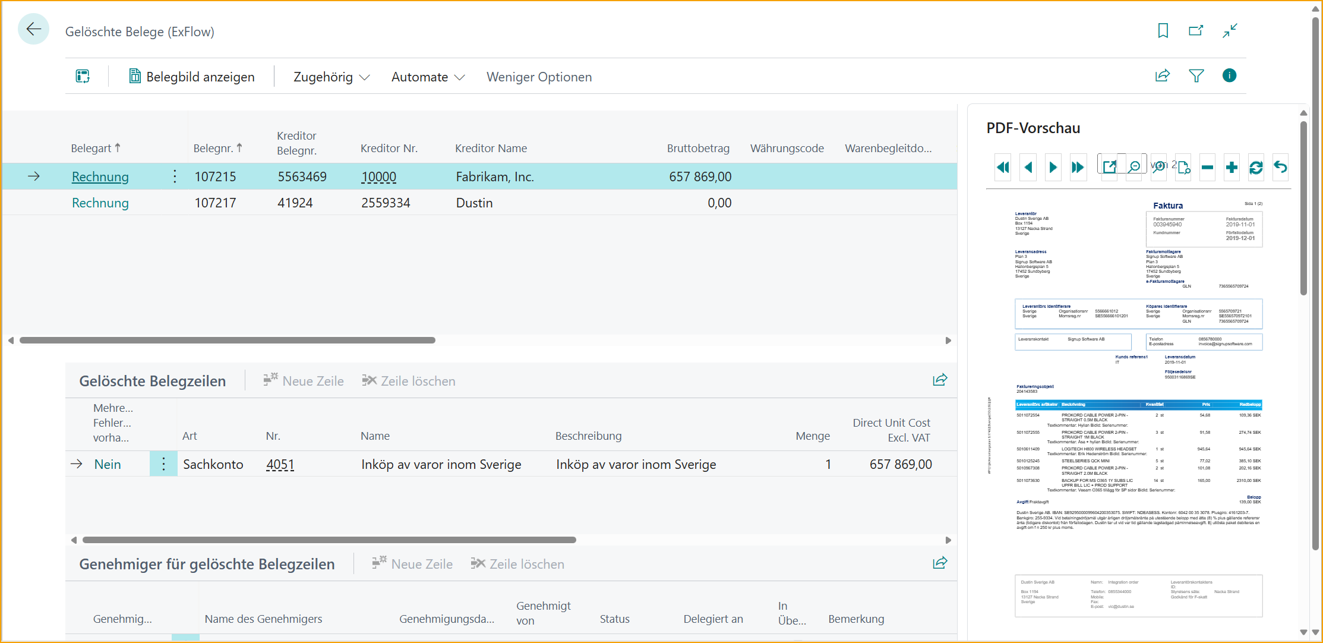Click the document list horizontal scrollbar
Viewport: 1323px width, 643px height.
pos(228,341)
